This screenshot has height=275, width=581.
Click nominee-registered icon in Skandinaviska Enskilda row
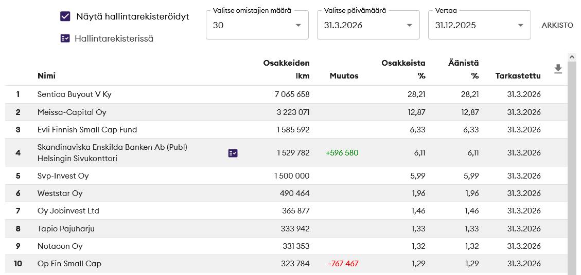pyautogui.click(x=233, y=153)
